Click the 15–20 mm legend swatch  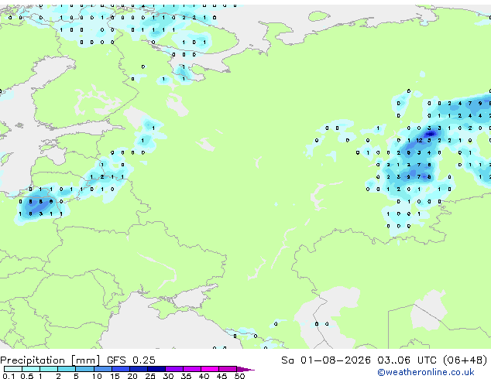point(121,369)
